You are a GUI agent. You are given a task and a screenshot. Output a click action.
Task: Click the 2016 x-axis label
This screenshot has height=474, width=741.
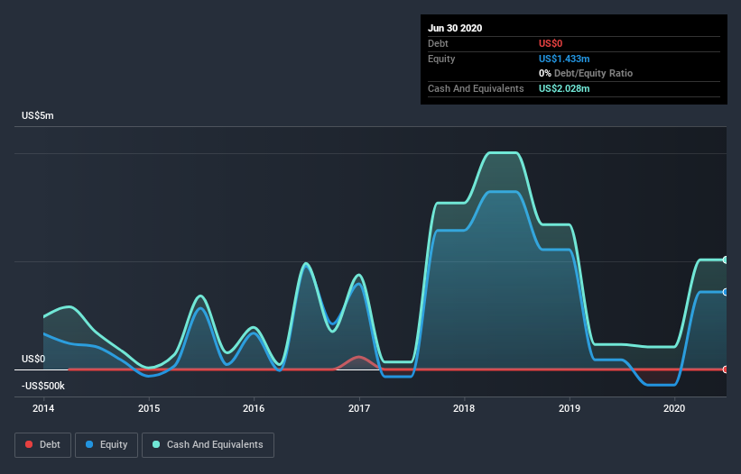click(x=254, y=408)
